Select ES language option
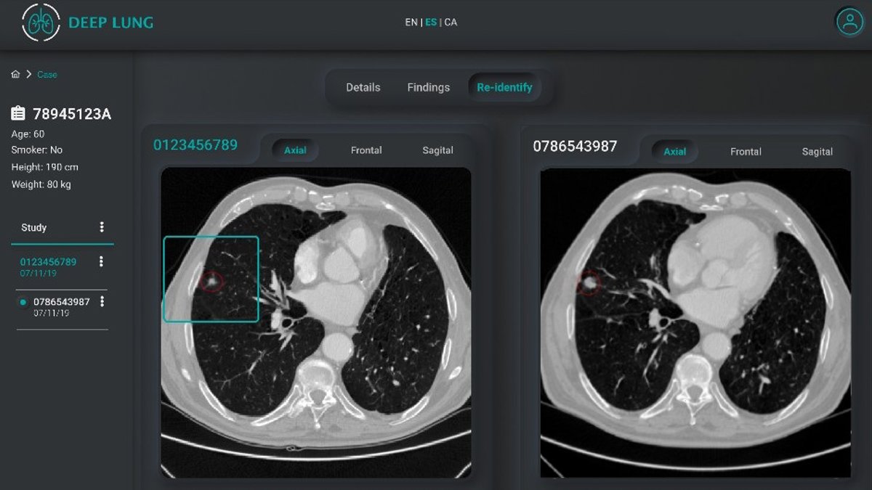 431,23
